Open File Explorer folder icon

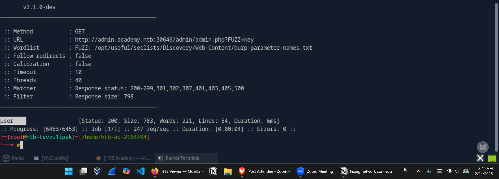tap(227, 171)
